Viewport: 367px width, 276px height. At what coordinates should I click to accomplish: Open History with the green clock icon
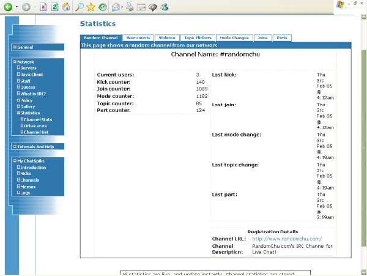coord(102,7)
